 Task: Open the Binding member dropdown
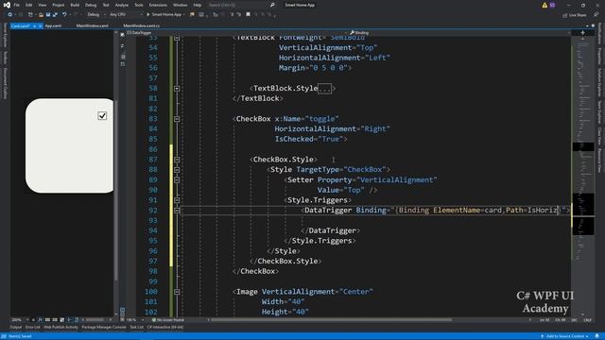coord(460,33)
